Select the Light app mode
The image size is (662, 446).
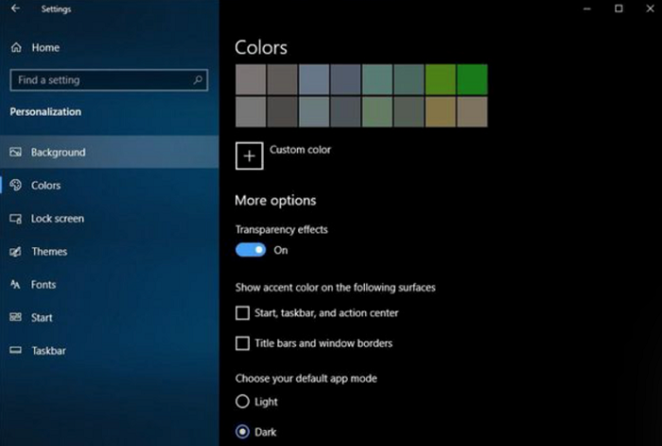pos(242,401)
